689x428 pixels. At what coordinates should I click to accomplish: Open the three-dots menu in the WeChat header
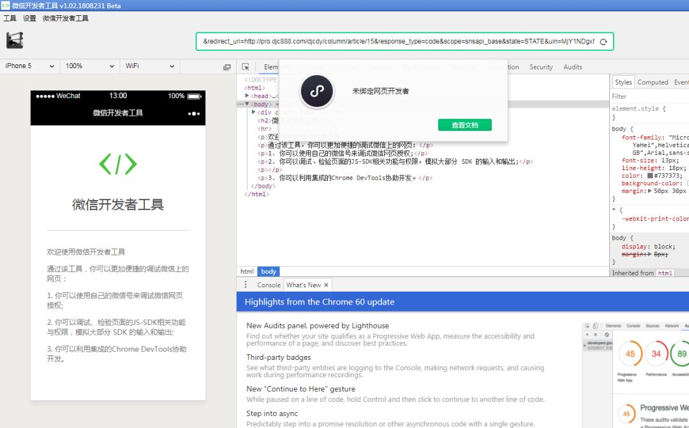194,113
